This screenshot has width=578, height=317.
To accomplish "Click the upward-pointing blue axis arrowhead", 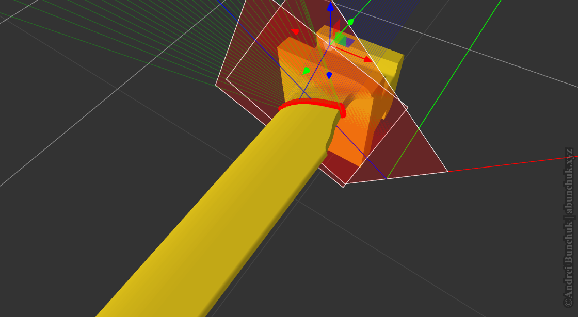I will 330,7.
